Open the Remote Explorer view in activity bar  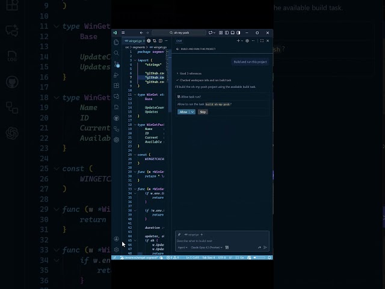[116, 96]
